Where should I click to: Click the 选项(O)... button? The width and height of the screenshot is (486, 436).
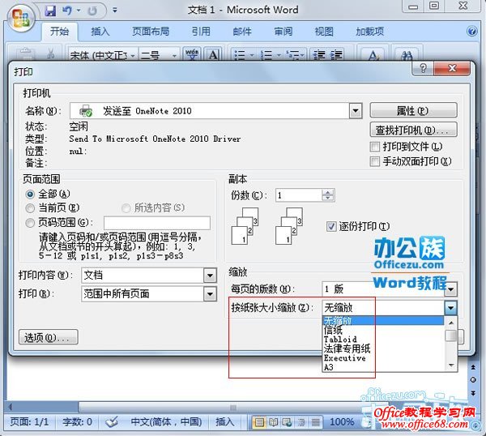(49, 337)
